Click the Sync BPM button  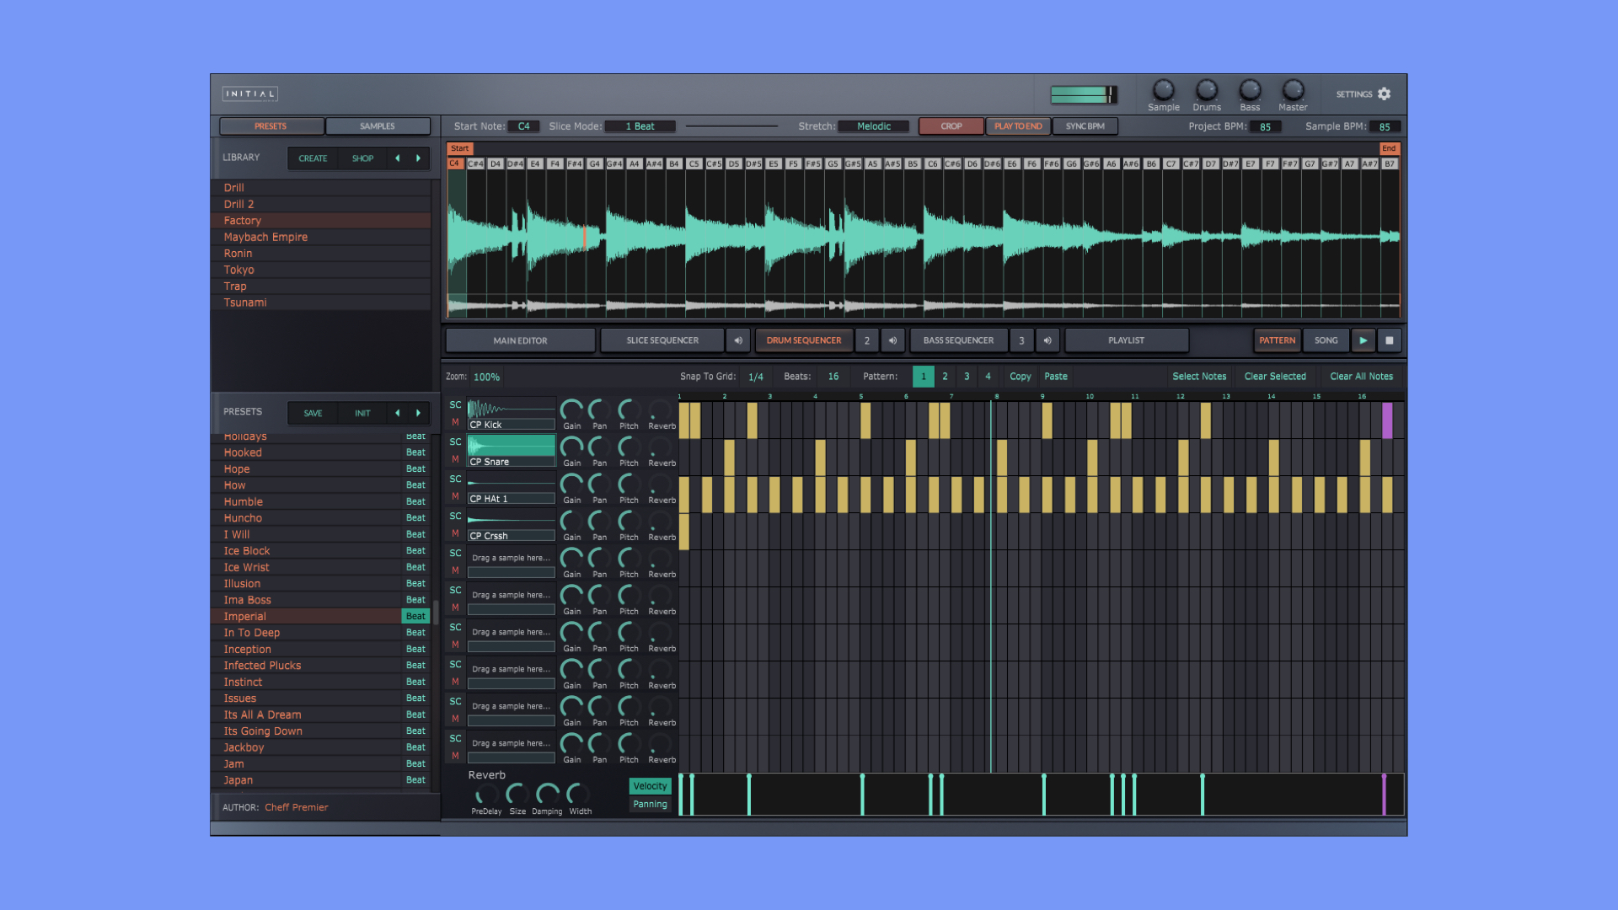pyautogui.click(x=1085, y=126)
